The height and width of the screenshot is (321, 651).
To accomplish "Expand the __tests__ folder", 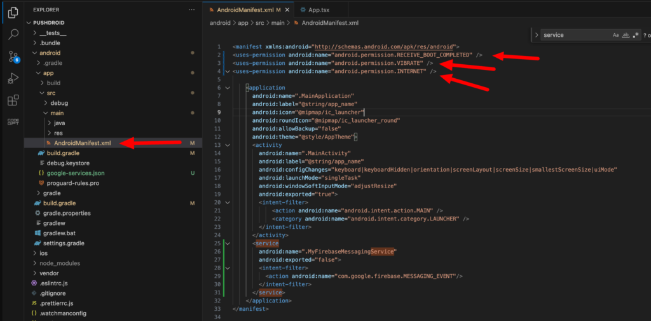I will (x=36, y=33).
